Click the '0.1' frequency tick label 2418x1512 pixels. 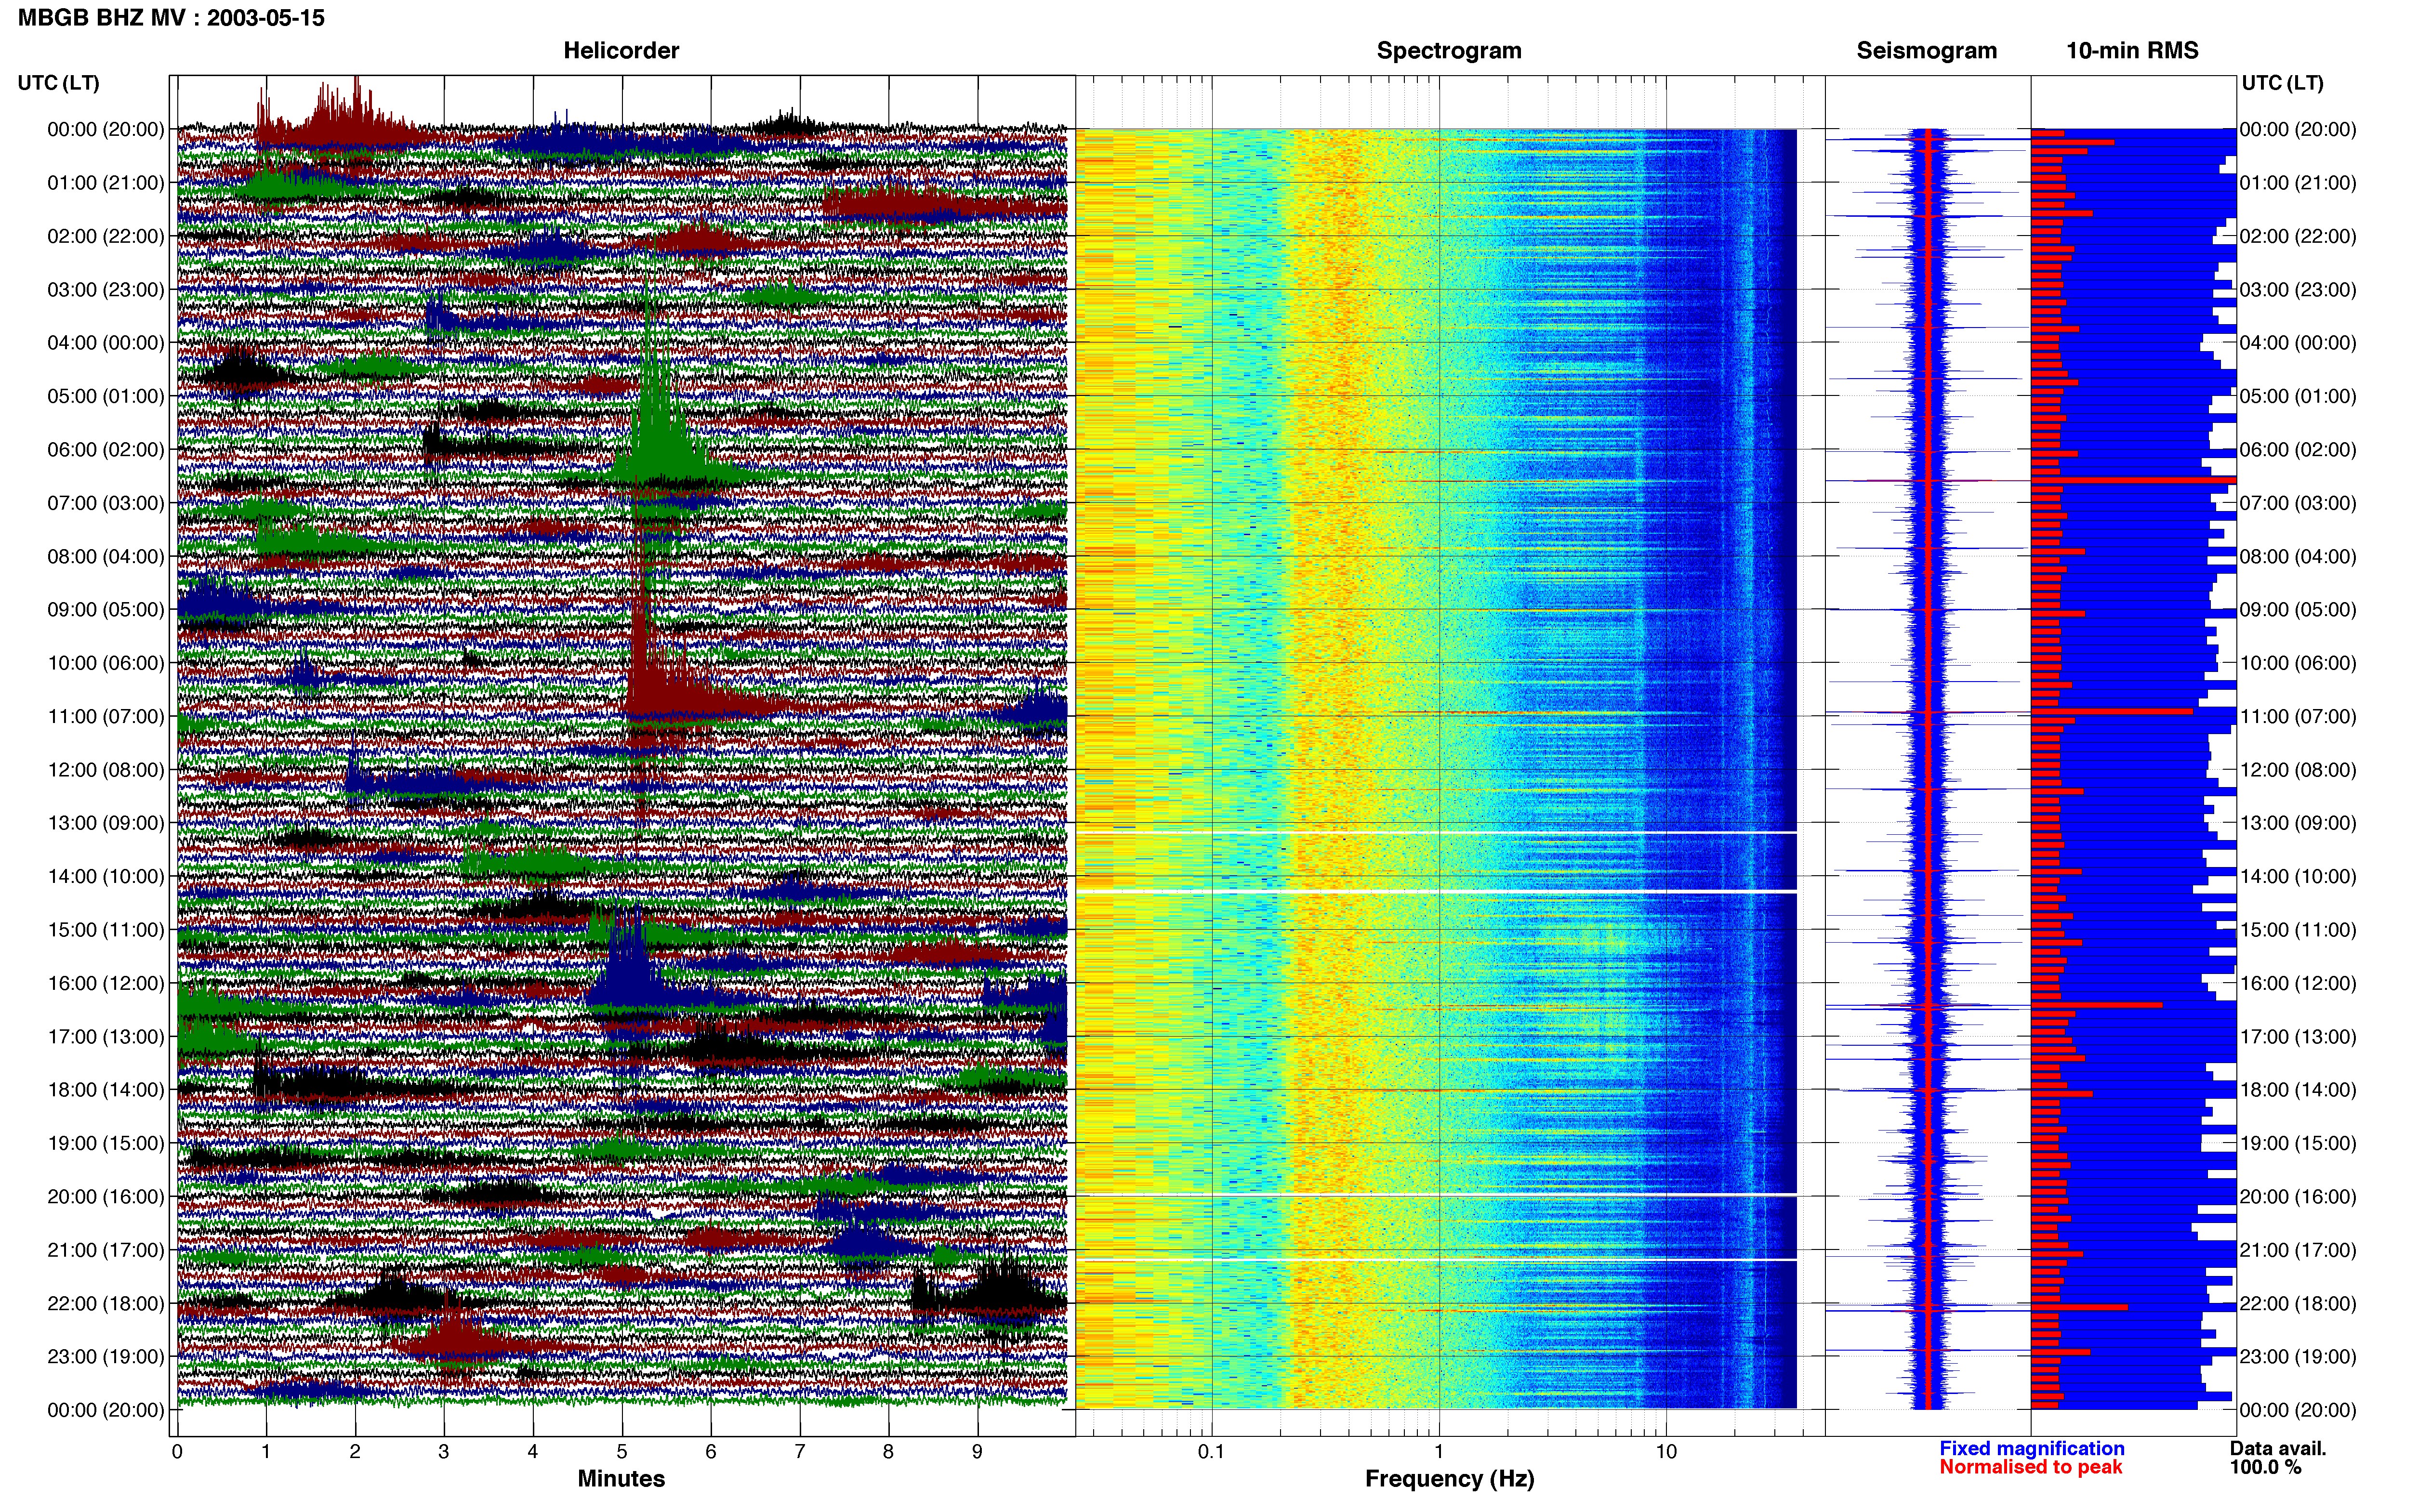pos(1211,1452)
